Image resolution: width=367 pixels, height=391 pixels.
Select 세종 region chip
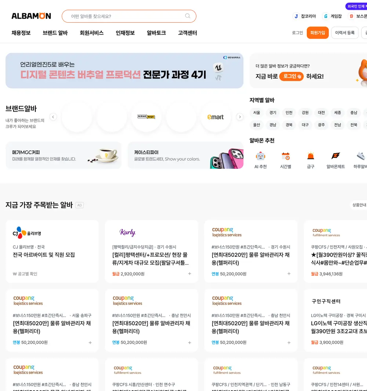point(338,113)
